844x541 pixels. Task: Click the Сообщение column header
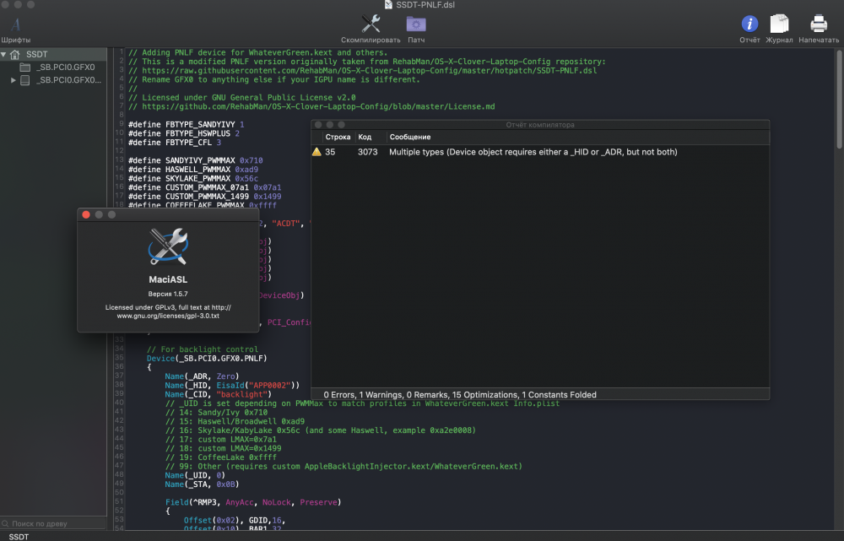pos(409,137)
